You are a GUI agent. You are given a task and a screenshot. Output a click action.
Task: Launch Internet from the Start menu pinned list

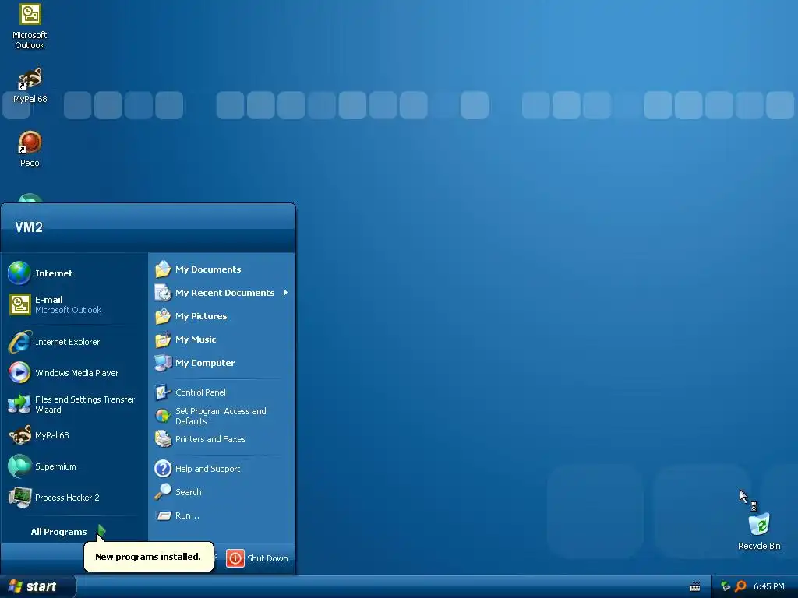[75, 273]
